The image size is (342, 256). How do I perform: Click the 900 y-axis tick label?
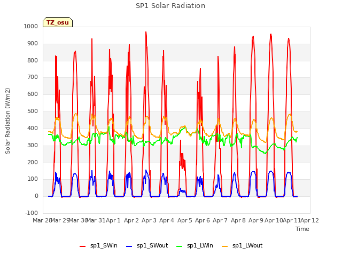pos(33,44)
